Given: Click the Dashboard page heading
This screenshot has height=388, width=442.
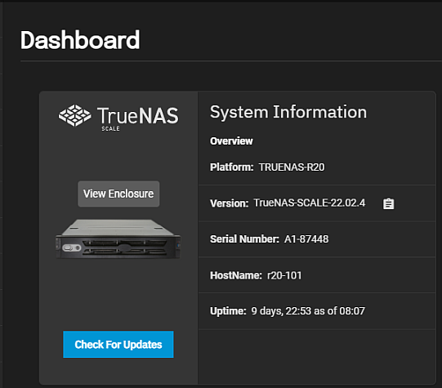Looking at the screenshot, I should pos(80,40).
